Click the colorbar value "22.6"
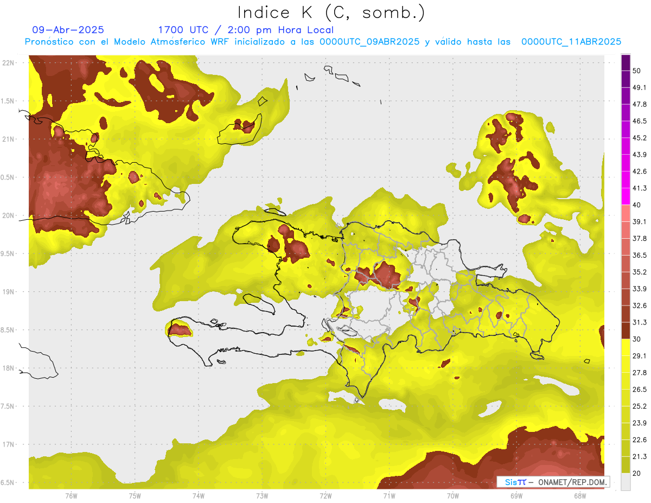The height and width of the screenshot is (503, 651). [x=639, y=440]
